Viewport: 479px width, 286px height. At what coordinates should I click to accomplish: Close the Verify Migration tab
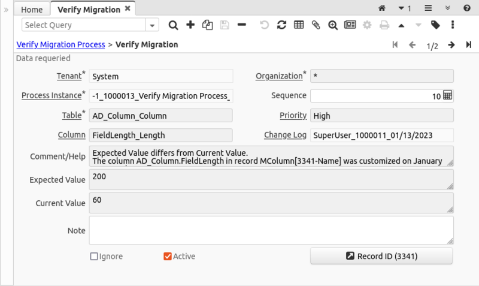click(128, 10)
